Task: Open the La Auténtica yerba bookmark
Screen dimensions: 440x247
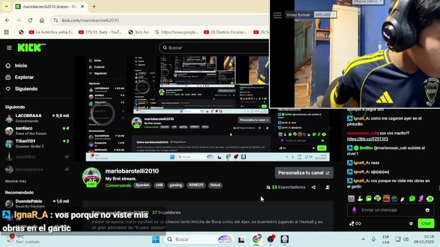Action: pos(51,32)
